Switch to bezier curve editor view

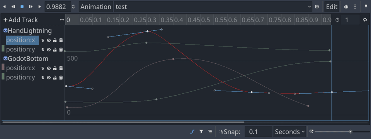coord(192,132)
